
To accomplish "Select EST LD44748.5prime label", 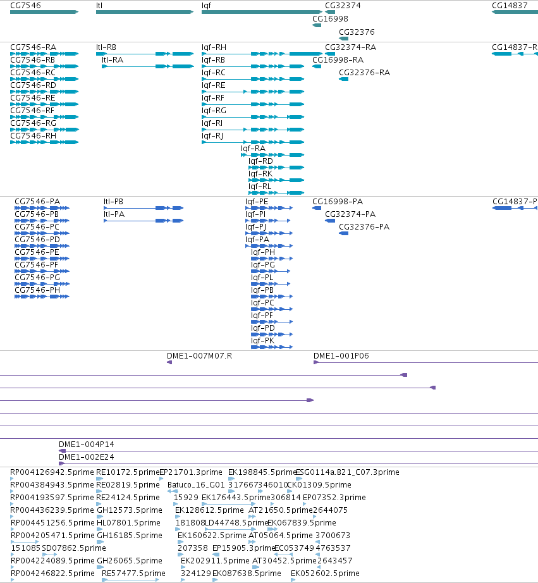I will click(236, 523).
